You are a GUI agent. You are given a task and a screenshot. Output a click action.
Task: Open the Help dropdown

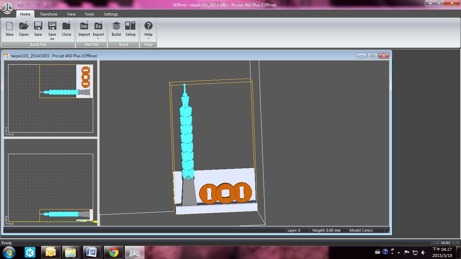click(148, 30)
